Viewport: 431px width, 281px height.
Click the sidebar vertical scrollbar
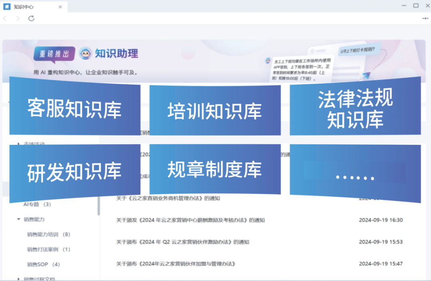(x=99, y=206)
